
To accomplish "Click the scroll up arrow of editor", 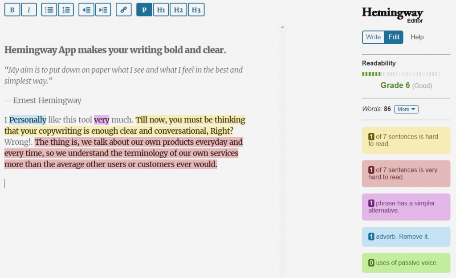I will tap(282, 28).
